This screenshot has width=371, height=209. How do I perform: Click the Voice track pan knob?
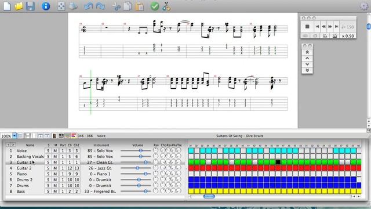[156, 150]
